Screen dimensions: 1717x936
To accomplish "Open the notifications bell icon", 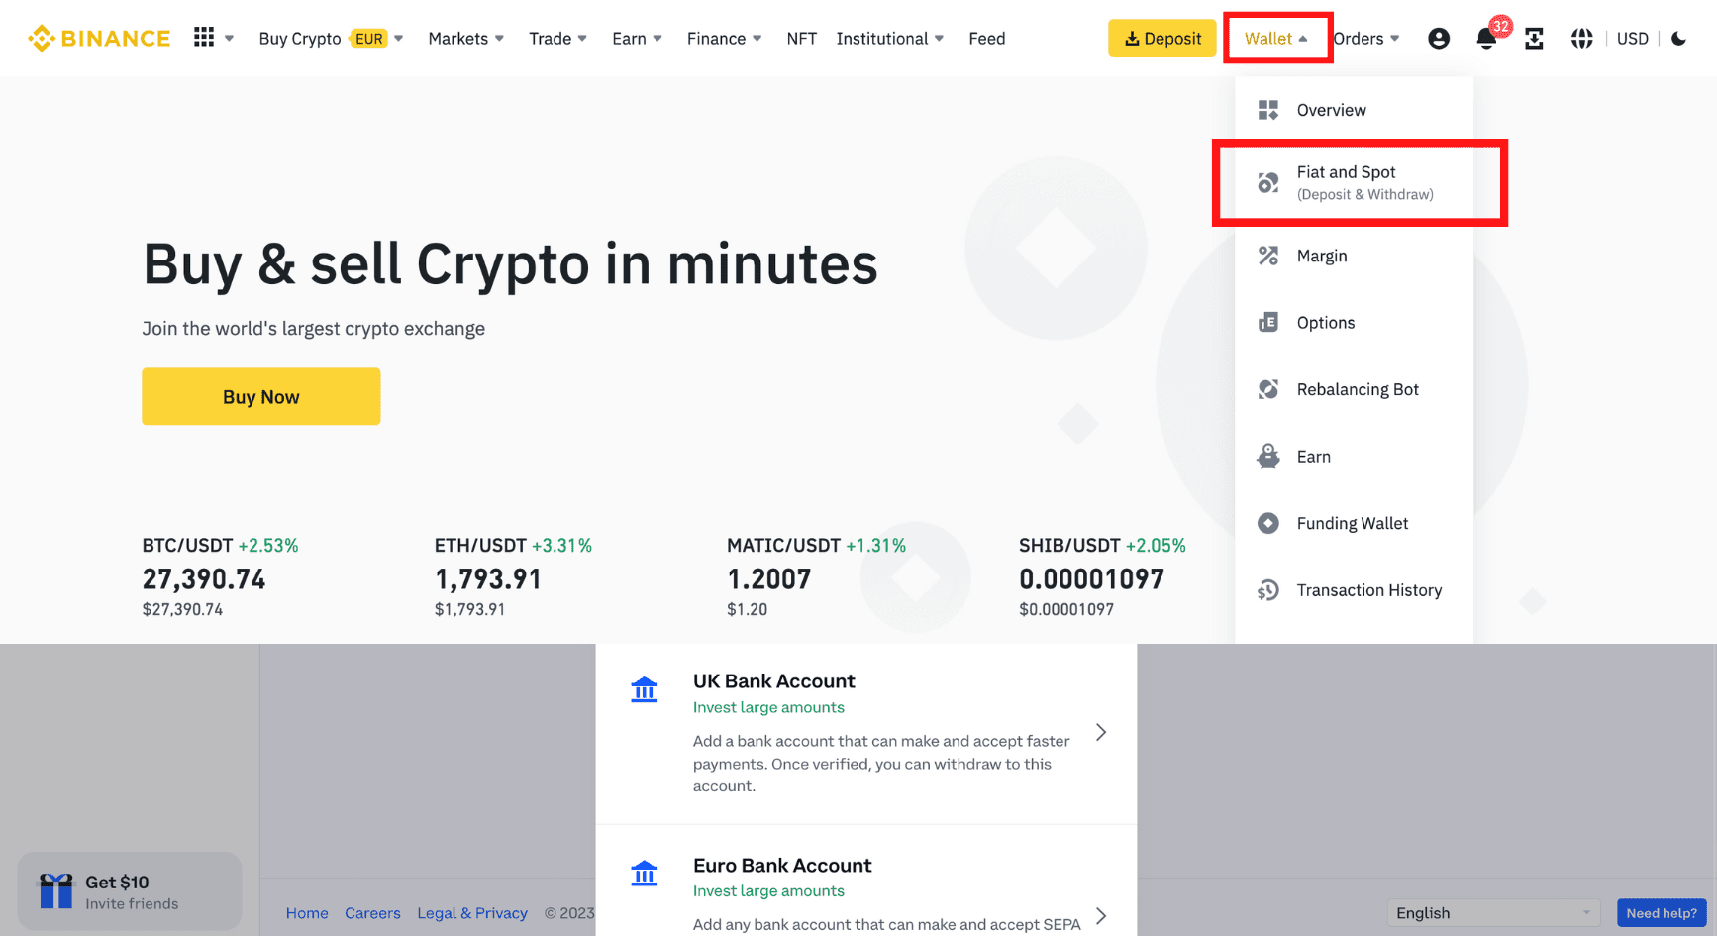I will (1486, 38).
